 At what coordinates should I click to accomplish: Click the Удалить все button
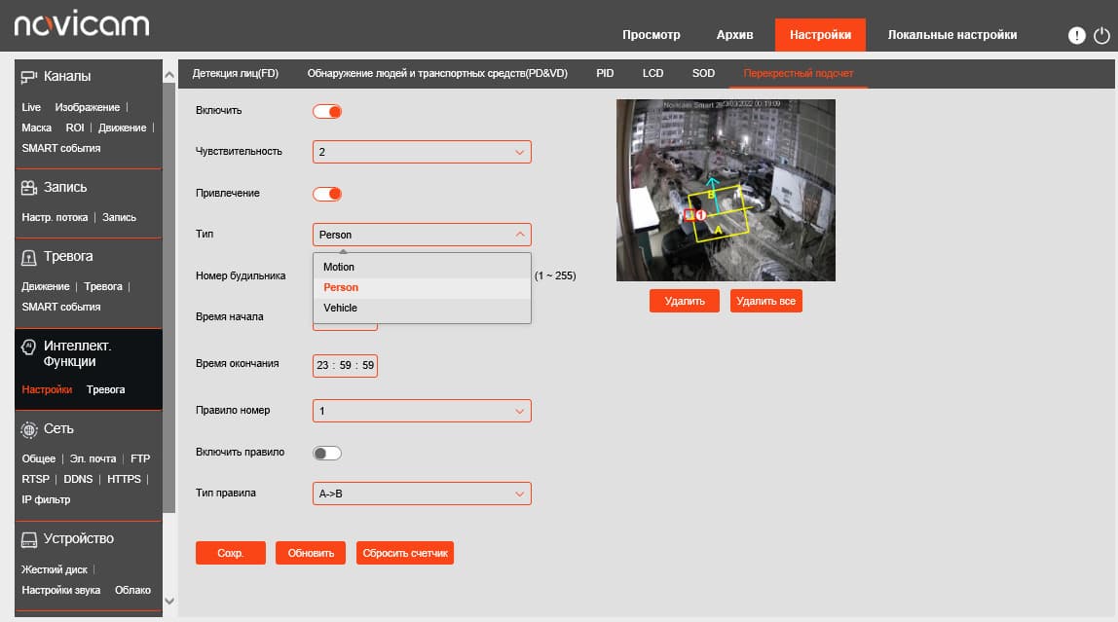pyautogui.click(x=765, y=301)
